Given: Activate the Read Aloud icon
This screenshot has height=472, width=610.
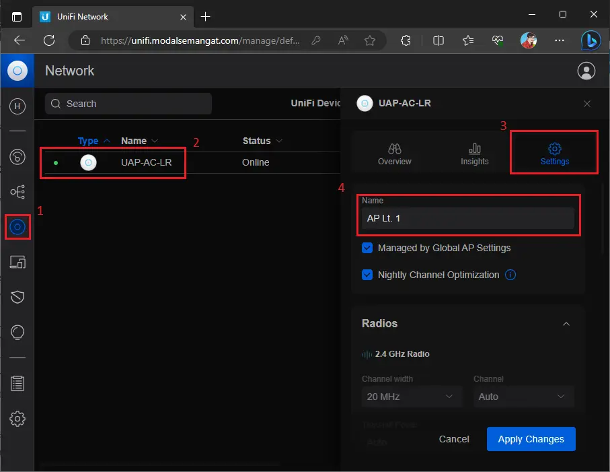Looking at the screenshot, I should pyautogui.click(x=343, y=40).
